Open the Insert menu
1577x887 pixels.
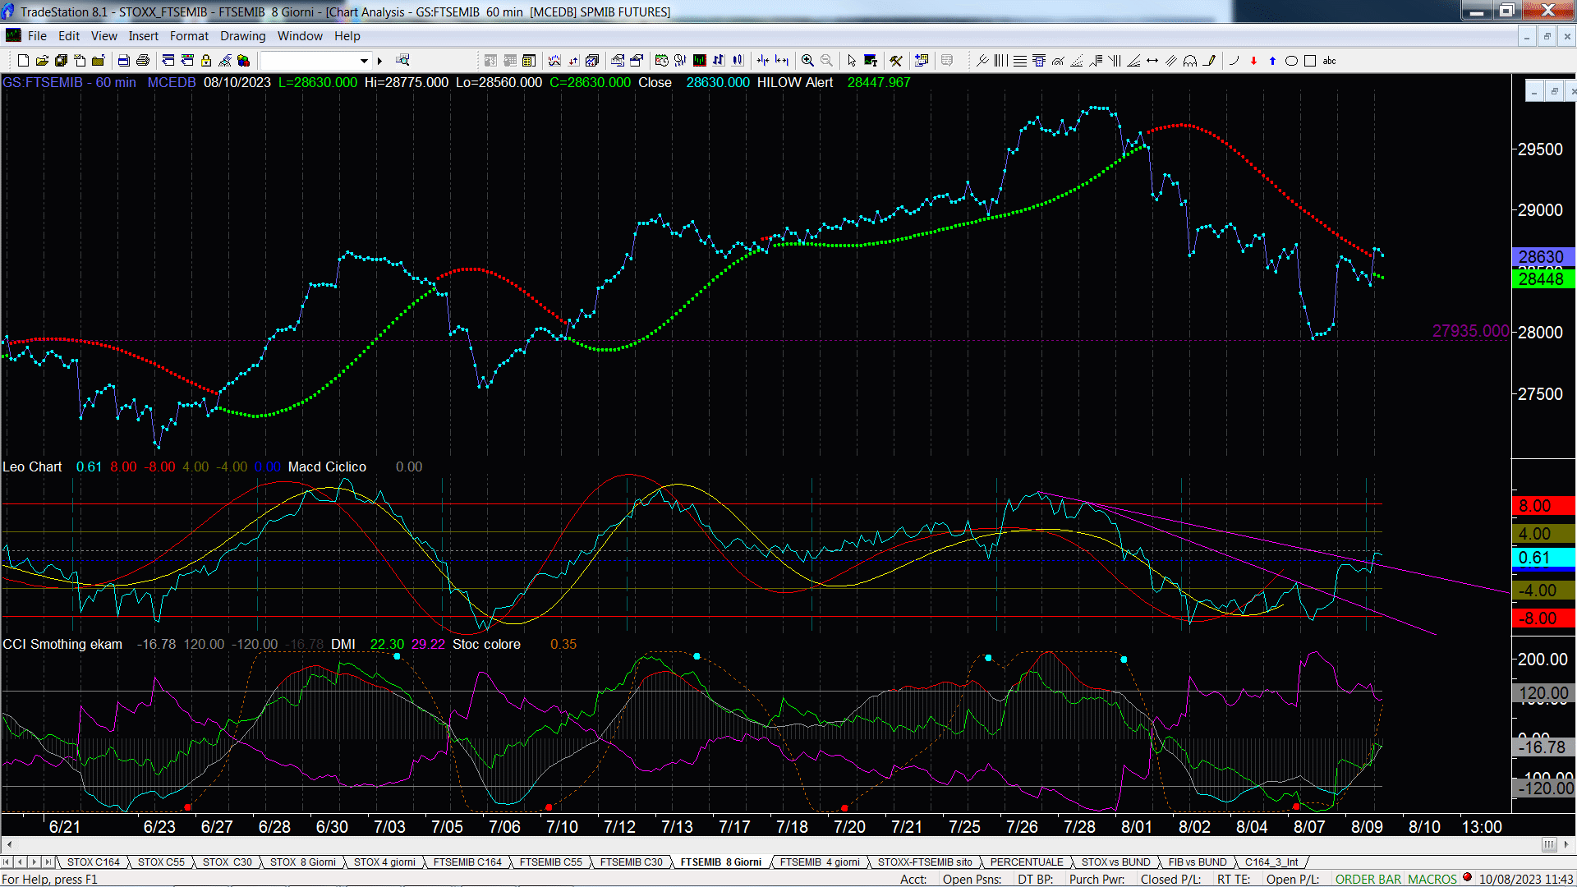[143, 35]
